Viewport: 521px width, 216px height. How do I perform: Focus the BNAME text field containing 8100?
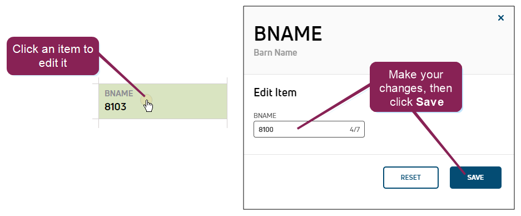tap(309, 129)
